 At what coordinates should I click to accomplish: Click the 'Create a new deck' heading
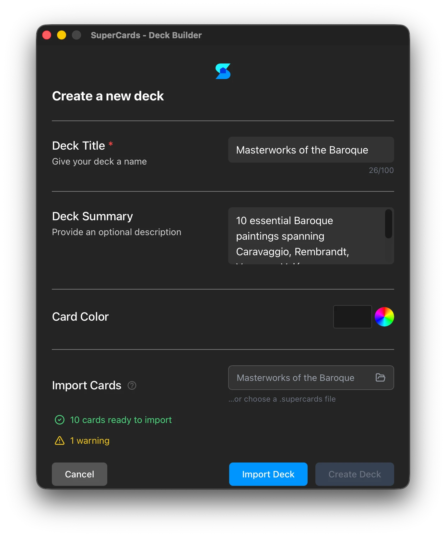(108, 96)
